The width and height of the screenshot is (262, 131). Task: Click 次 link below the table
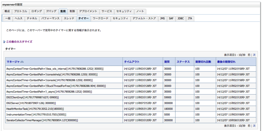[254, 126]
